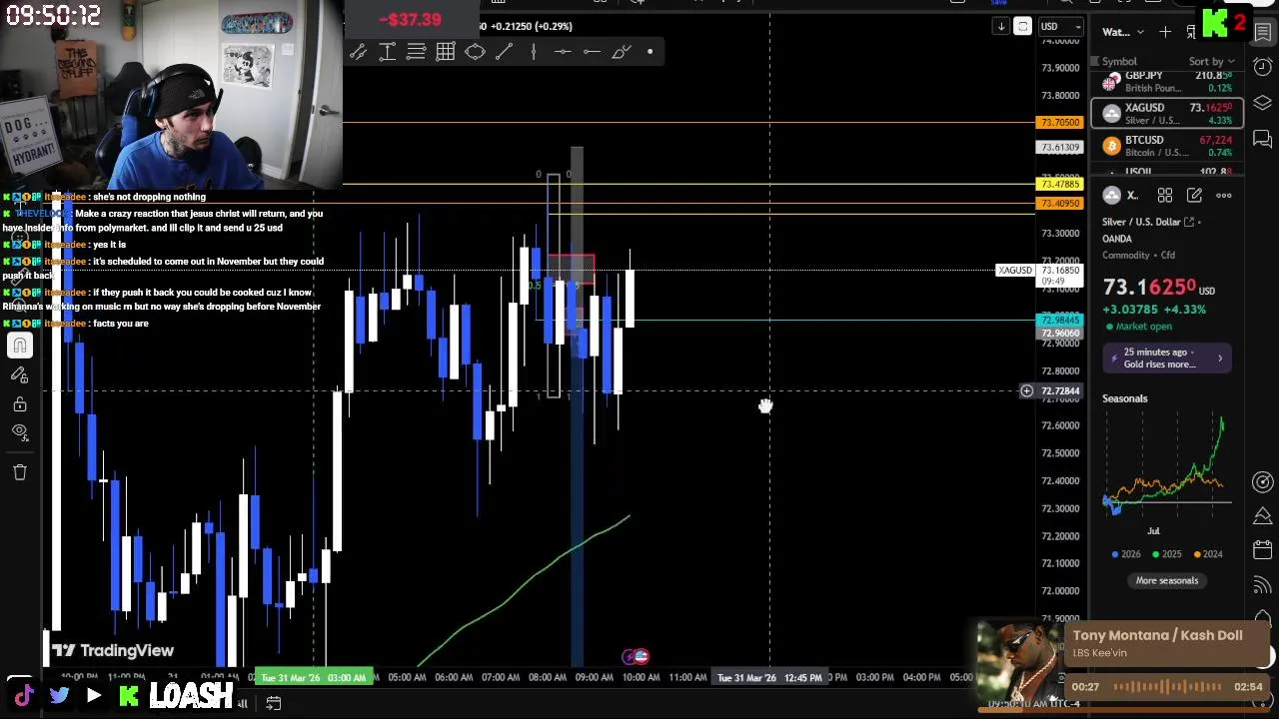This screenshot has height=719, width=1279.
Task: Click the target icon in right sidebar
Action: (1263, 481)
